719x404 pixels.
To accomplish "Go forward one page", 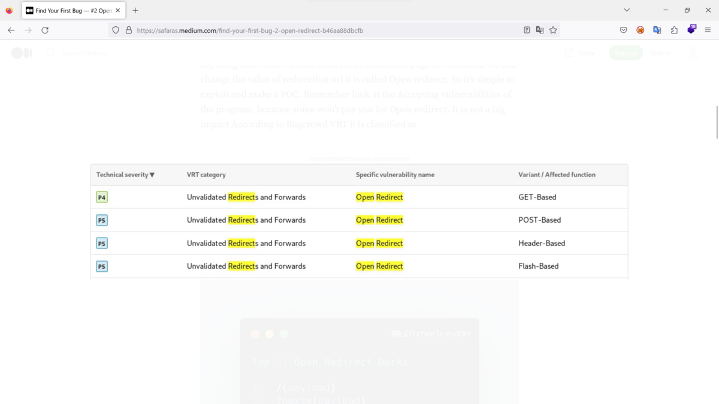I will coord(28,30).
